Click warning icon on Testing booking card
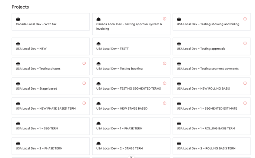 (165, 64)
